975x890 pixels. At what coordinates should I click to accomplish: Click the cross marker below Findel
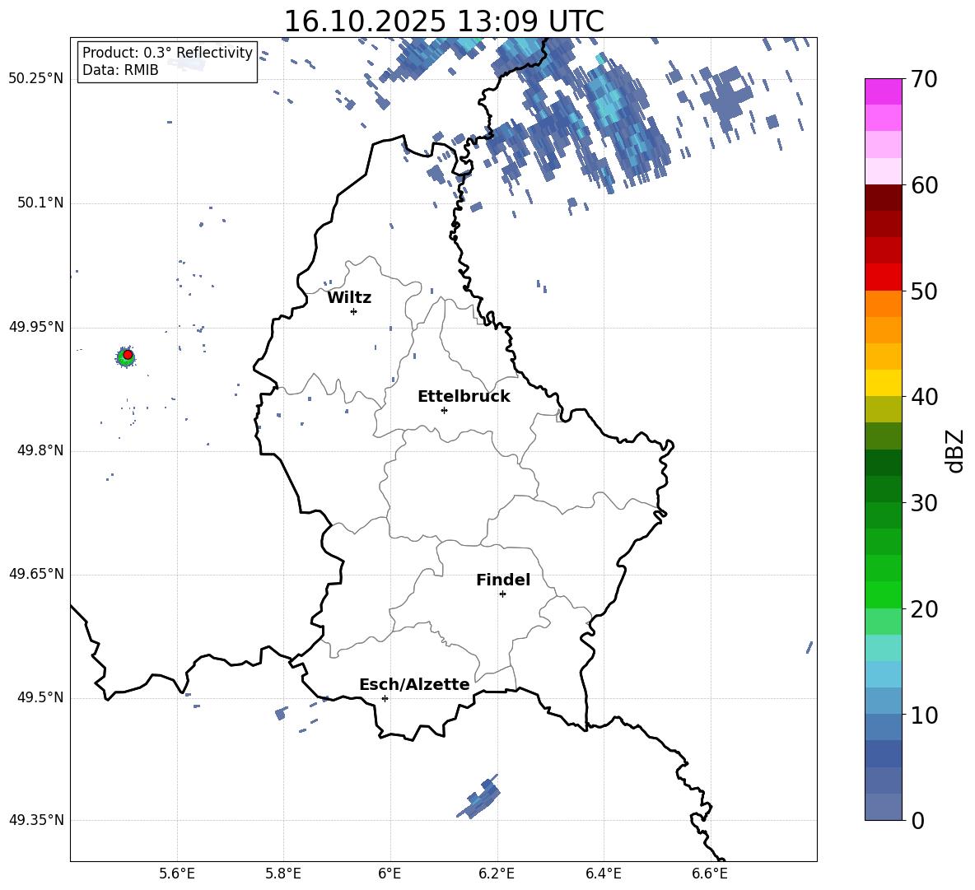click(x=502, y=594)
